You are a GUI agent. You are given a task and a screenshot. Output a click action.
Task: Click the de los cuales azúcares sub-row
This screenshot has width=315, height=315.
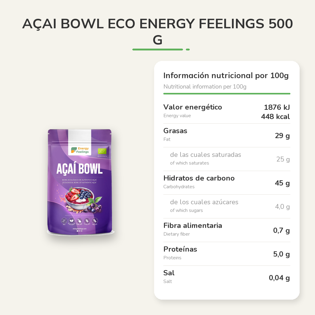tap(227, 206)
